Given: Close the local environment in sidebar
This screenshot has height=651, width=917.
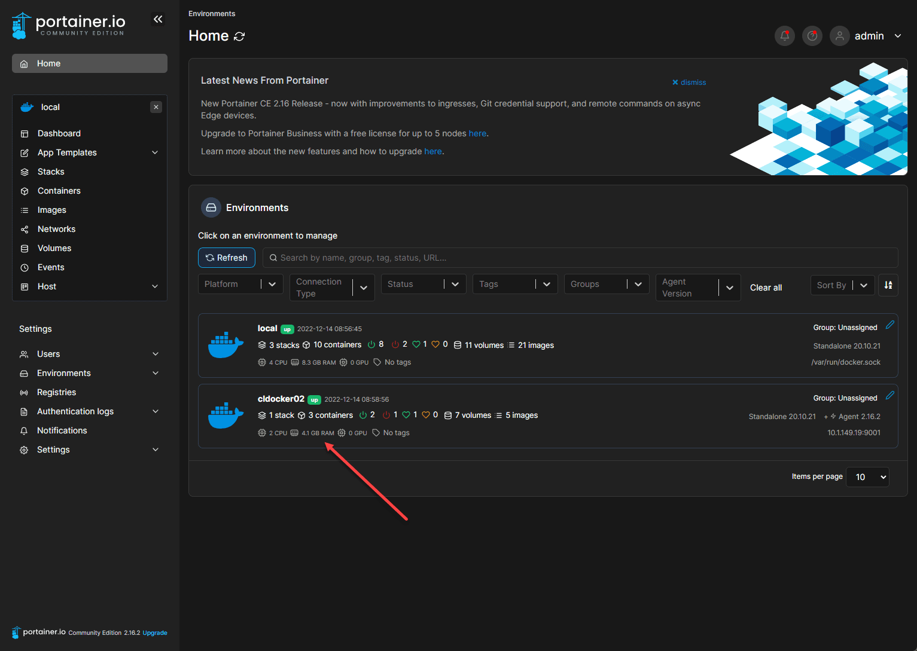Looking at the screenshot, I should [x=156, y=107].
